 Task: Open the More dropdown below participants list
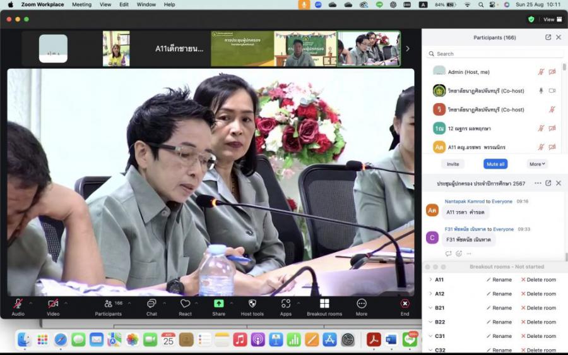[x=537, y=164]
